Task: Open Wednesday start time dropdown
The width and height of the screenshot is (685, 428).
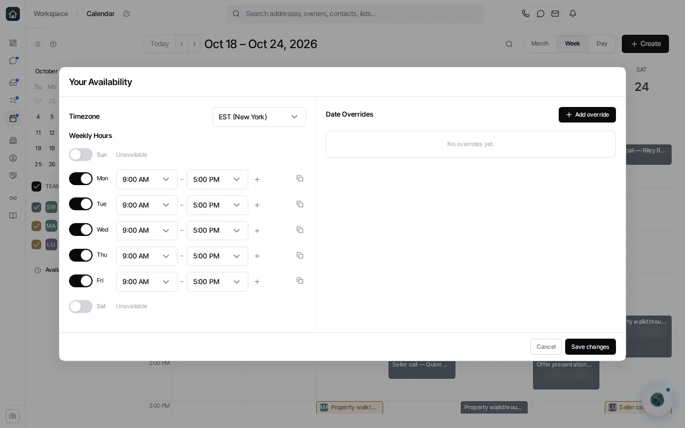Action: 147,230
